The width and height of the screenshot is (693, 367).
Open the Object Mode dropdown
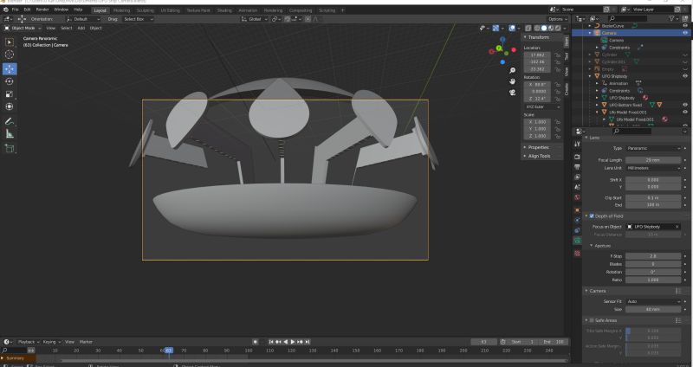tap(23, 28)
